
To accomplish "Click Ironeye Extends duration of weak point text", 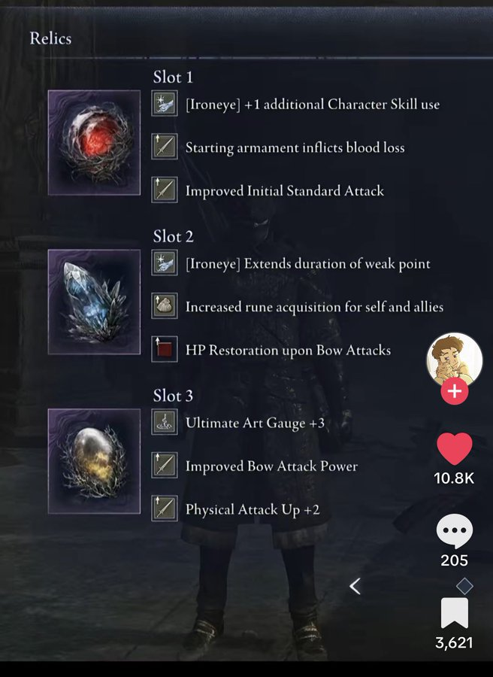I will (308, 263).
